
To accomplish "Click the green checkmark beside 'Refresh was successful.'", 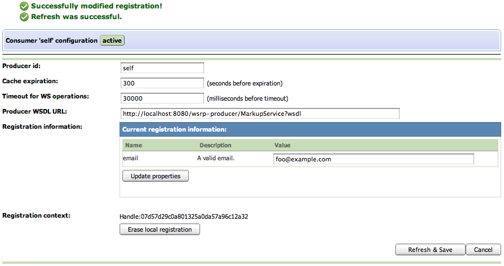I will pos(24,17).
